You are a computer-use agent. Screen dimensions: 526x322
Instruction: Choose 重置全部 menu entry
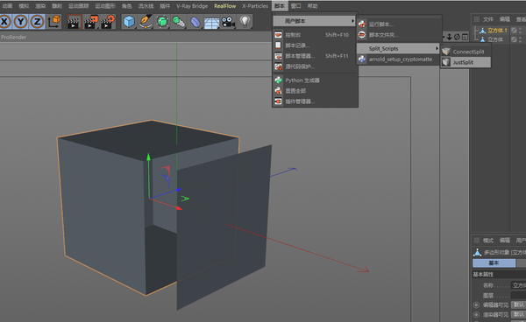coord(315,91)
